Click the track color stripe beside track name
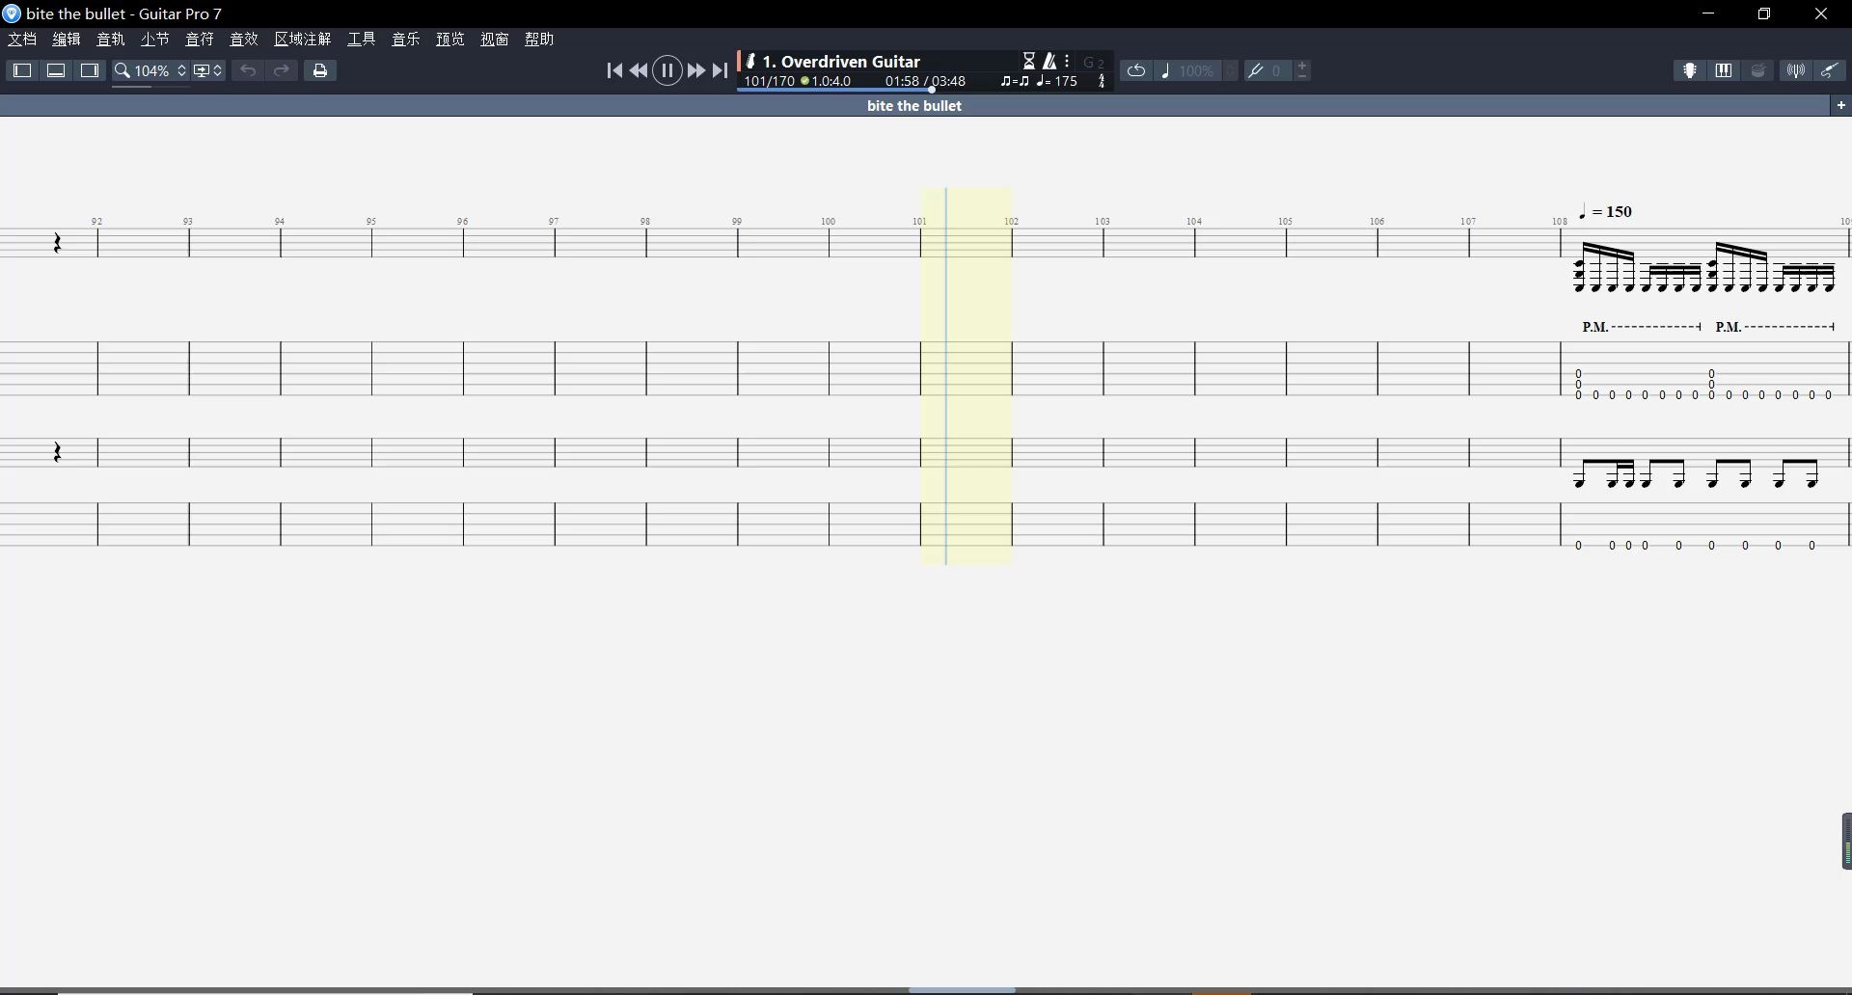The height and width of the screenshot is (995, 1852). point(739,62)
